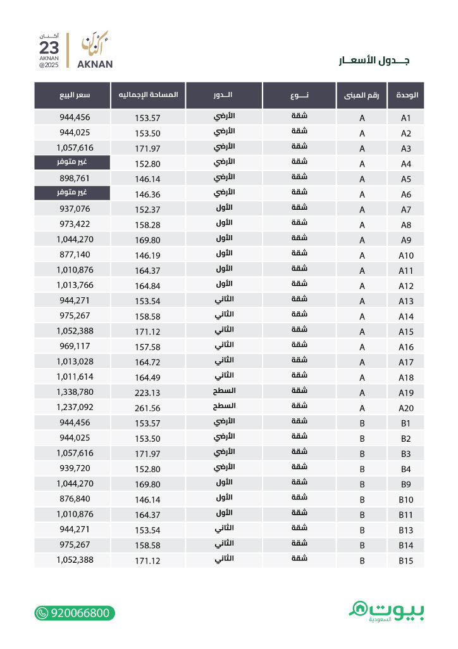Select the المساحة الإجماليه column header

[148, 95]
